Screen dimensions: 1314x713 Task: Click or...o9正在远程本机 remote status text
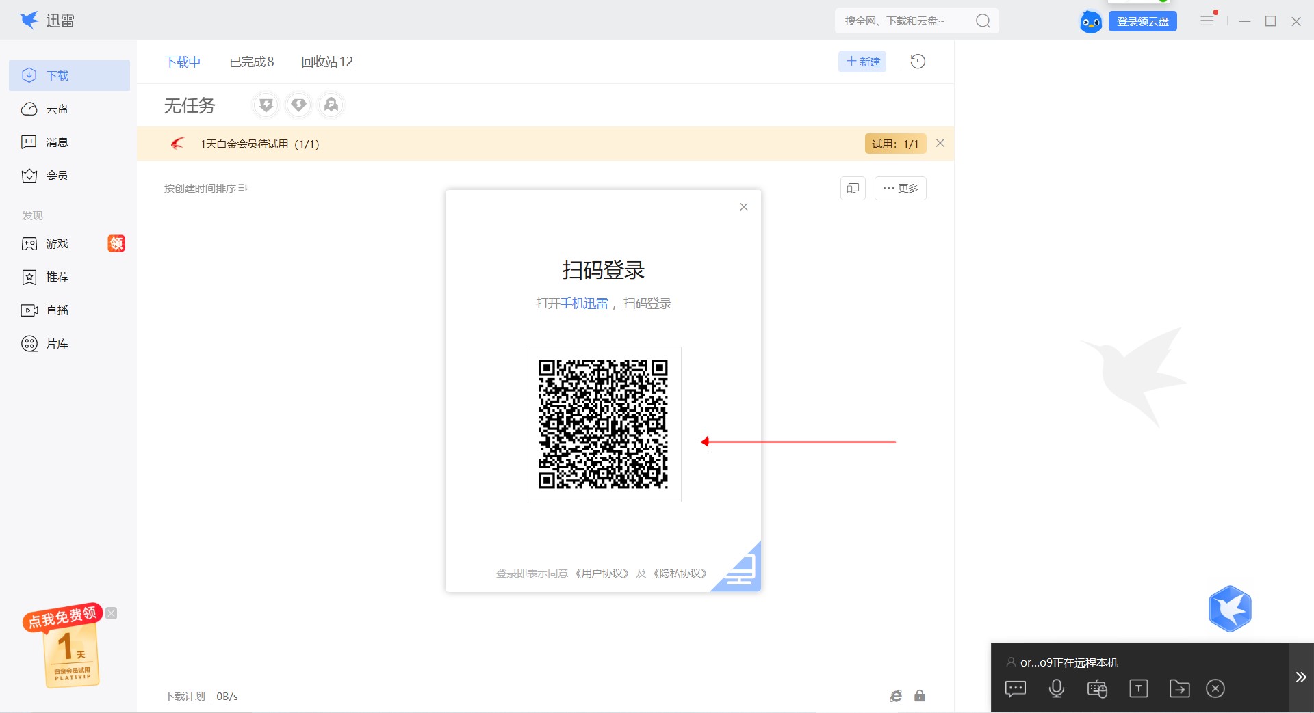click(x=1069, y=662)
